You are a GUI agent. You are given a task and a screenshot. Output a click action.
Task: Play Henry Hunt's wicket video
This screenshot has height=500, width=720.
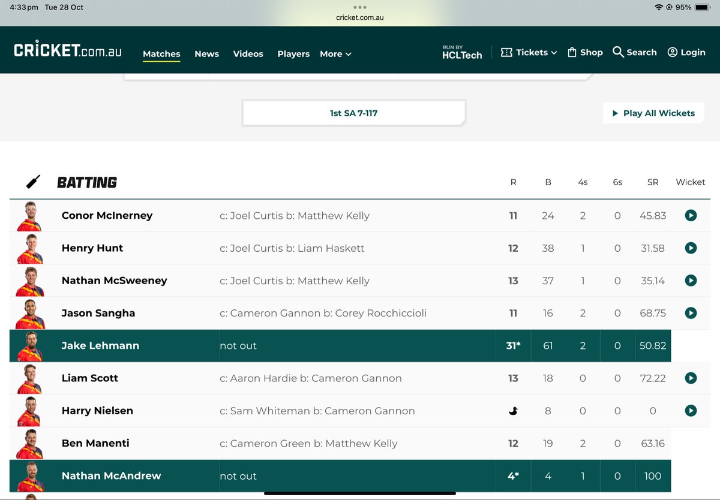(691, 248)
